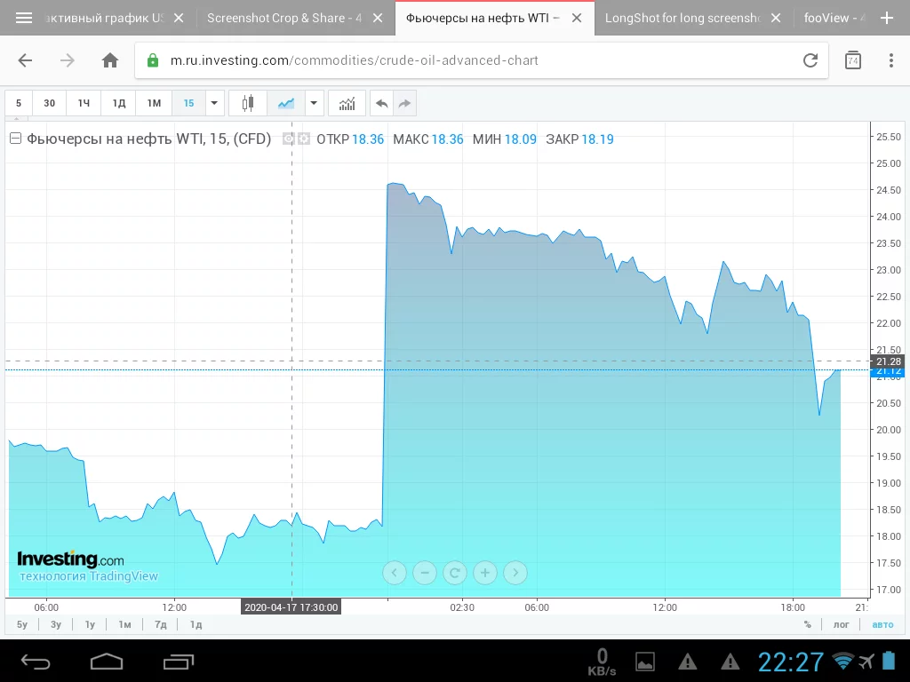Switch to 'Screenshot Crop & Share' tab
Image resolution: width=910 pixels, height=682 pixels.
tap(284, 18)
